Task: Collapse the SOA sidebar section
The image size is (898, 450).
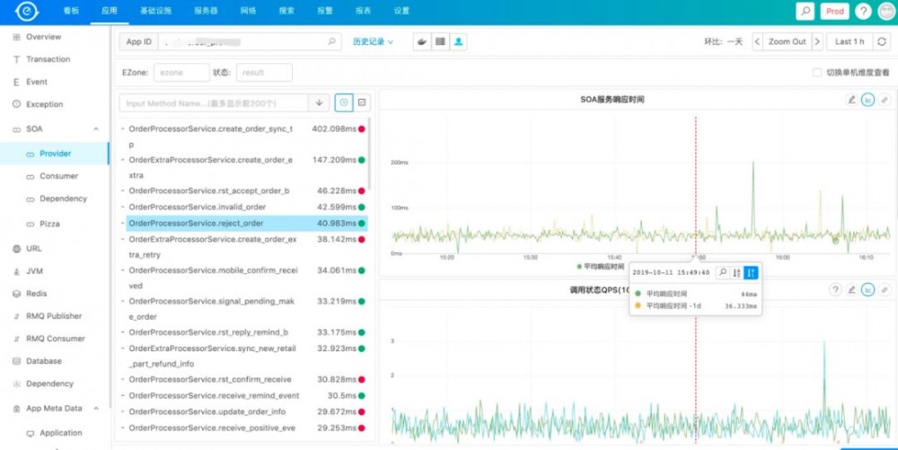Action: (x=96, y=129)
